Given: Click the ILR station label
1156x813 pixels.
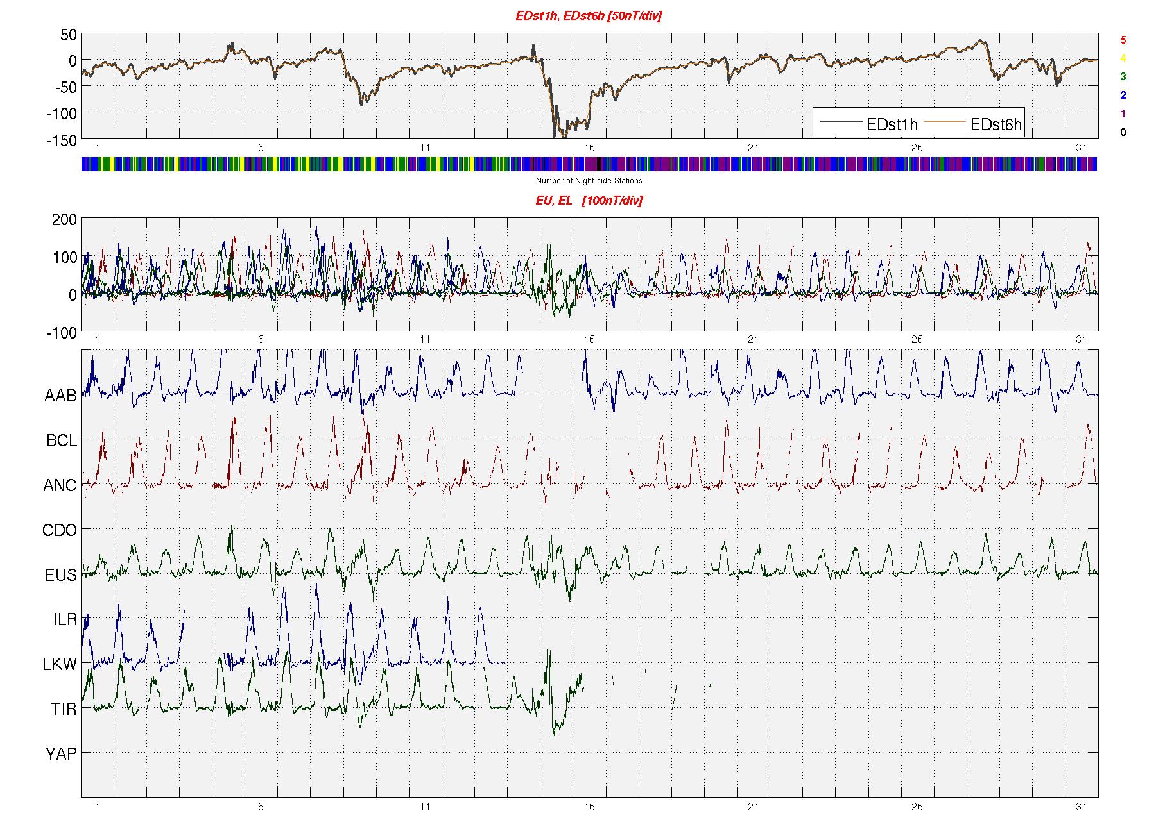Looking at the screenshot, I should tap(65, 619).
